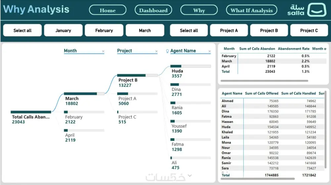Select Laila row in agent table
Screen dimensions: 331x185
click(272, 138)
